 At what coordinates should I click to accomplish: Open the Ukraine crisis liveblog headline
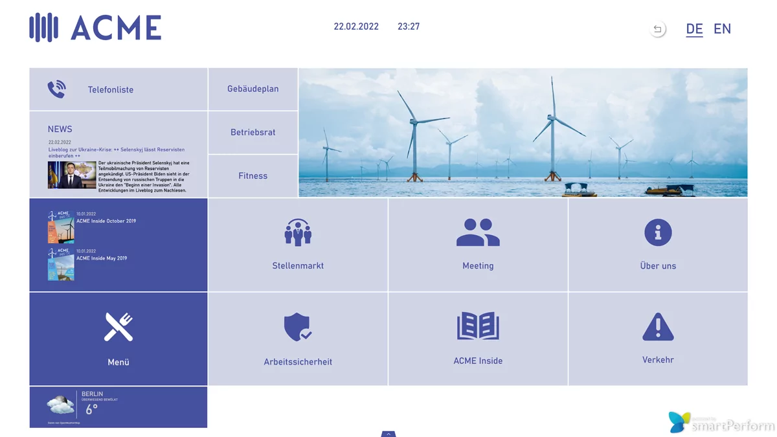click(x=117, y=152)
